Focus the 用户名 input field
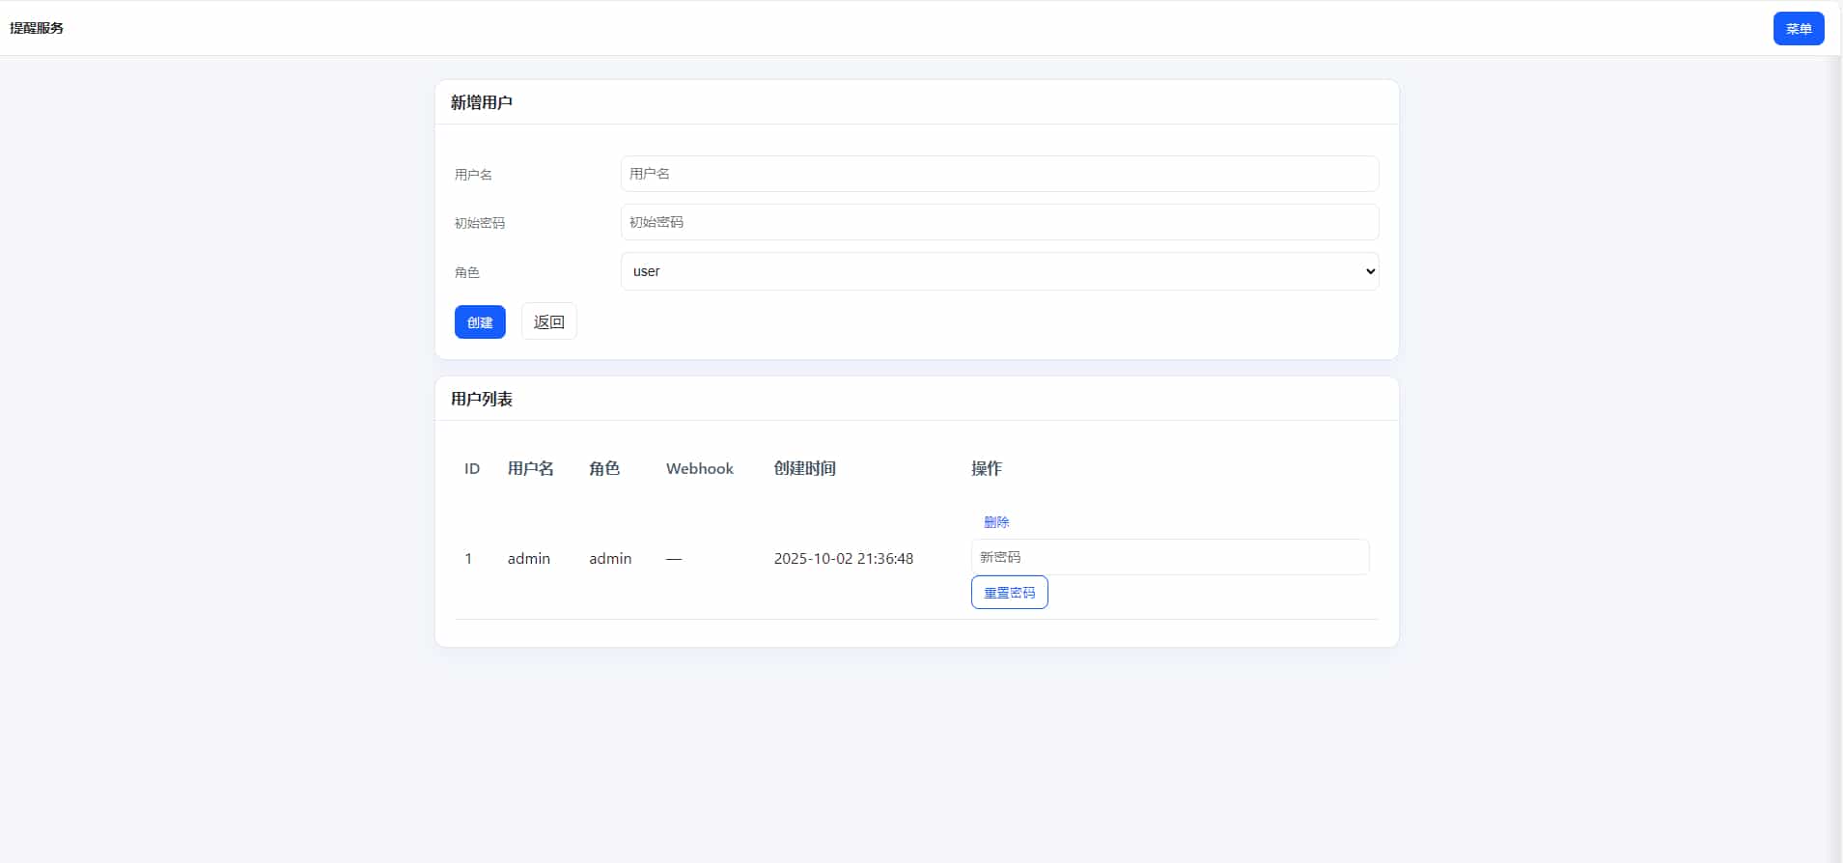1843x863 pixels. [x=998, y=174]
